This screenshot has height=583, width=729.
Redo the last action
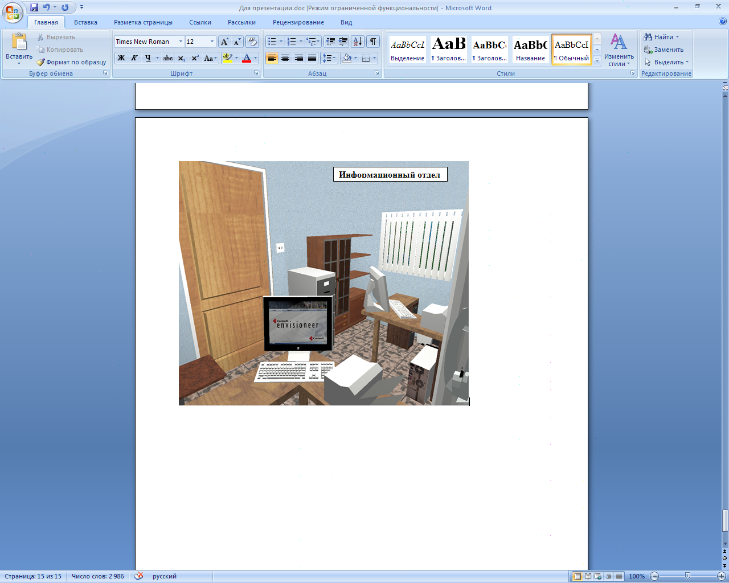[65, 7]
